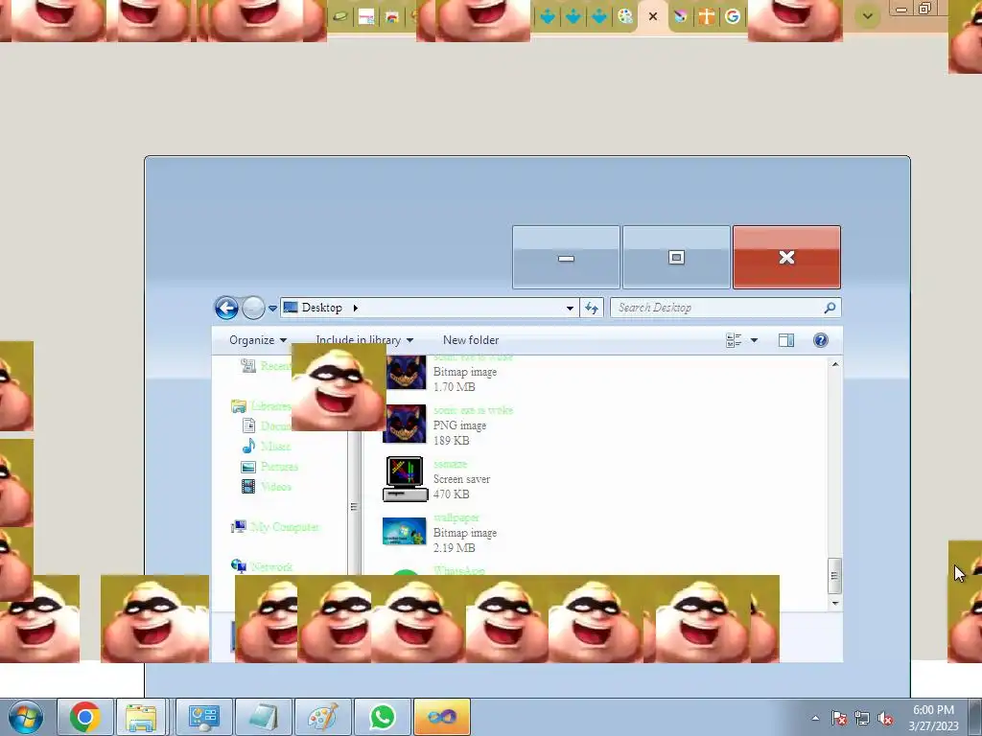Viewport: 982px width, 736px height.
Task: Expand the Desktop breadcrumb arrow
Action: (x=355, y=308)
